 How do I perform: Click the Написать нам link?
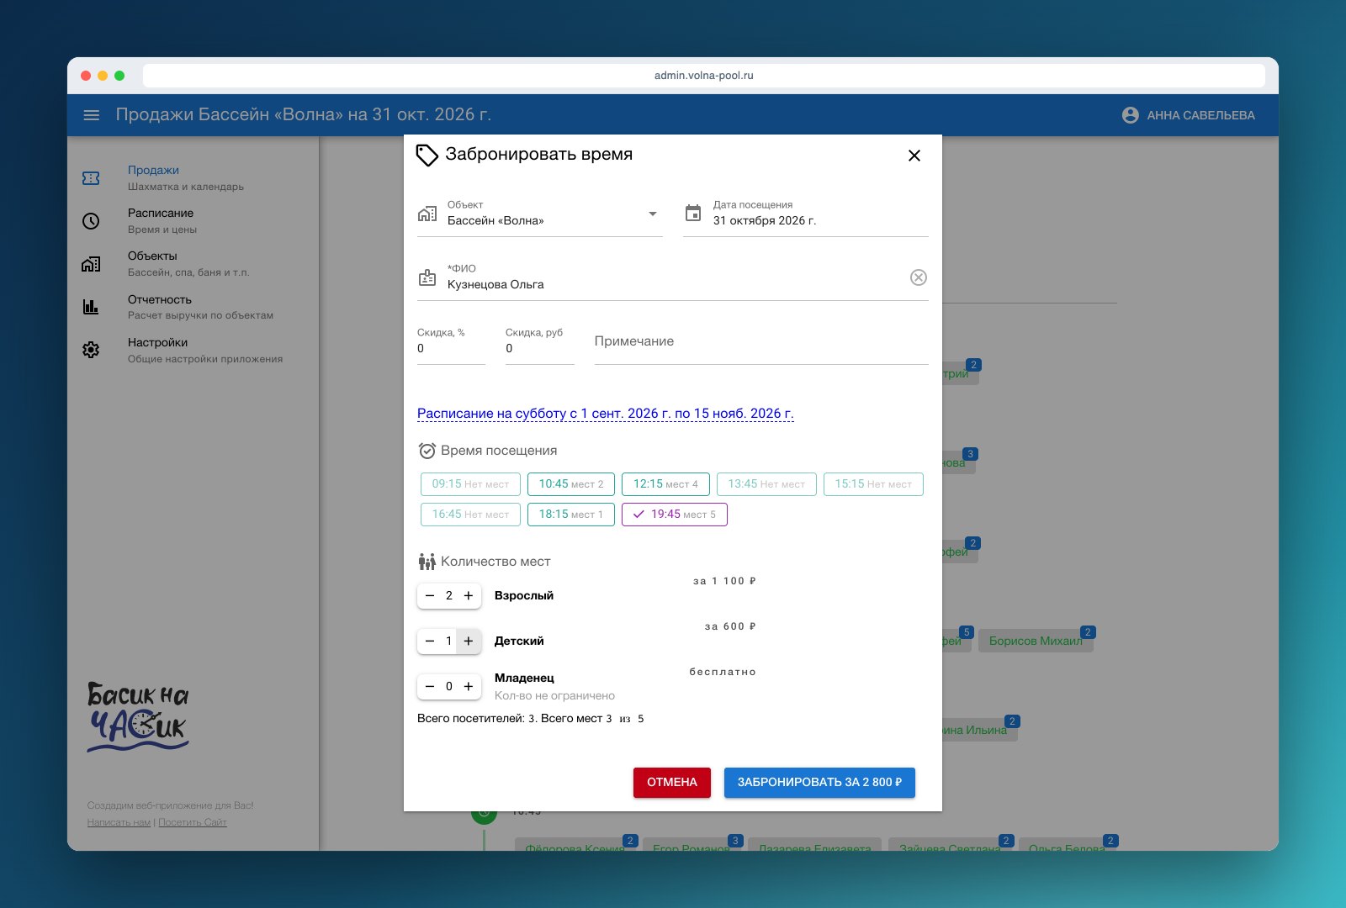point(119,822)
